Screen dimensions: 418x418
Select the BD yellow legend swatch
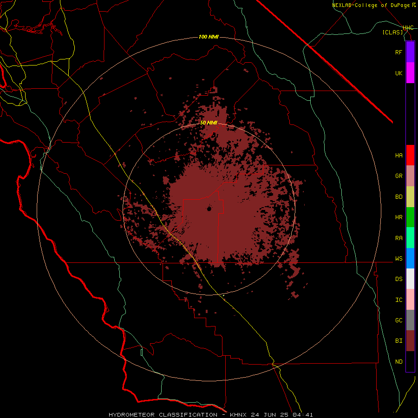pos(410,197)
